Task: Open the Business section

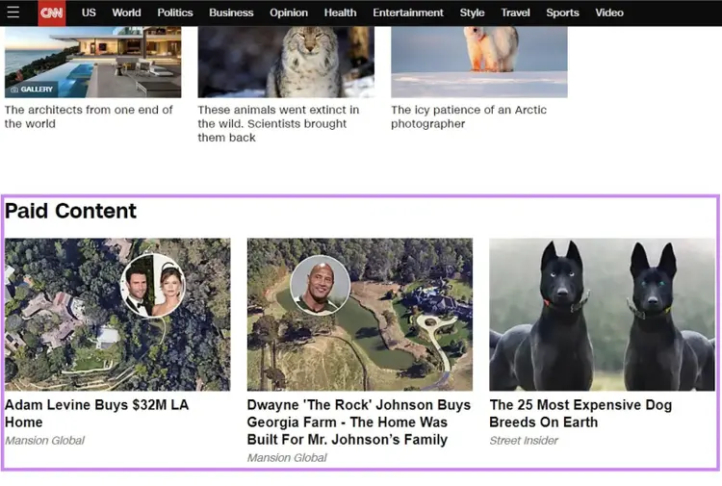Action: coord(231,13)
